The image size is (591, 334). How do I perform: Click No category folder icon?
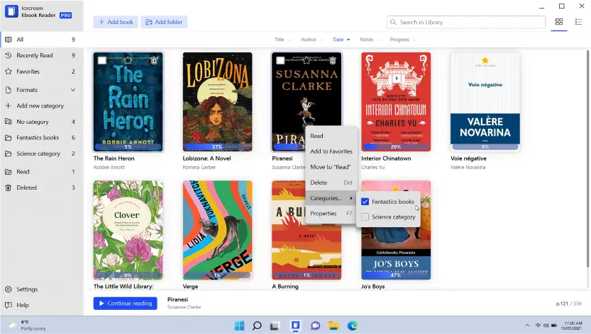(x=9, y=122)
